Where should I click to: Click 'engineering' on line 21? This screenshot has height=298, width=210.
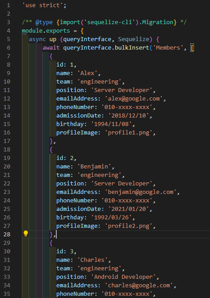pyautogui.click(x=99, y=175)
